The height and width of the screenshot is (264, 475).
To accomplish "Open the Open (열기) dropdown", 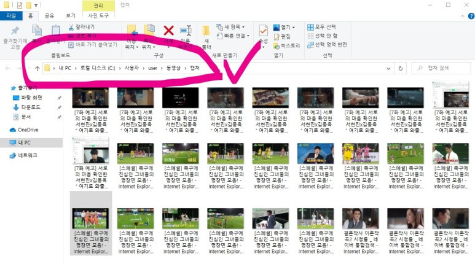I will point(284,28).
